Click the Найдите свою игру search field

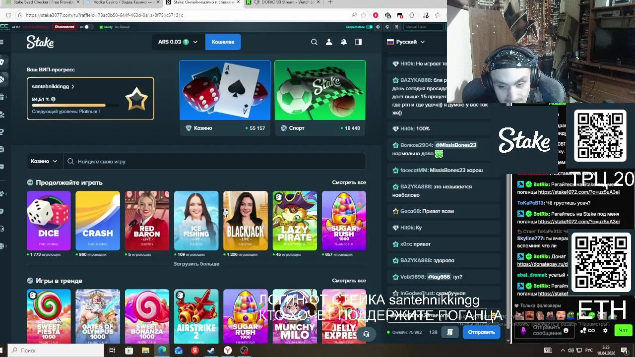pos(215,161)
